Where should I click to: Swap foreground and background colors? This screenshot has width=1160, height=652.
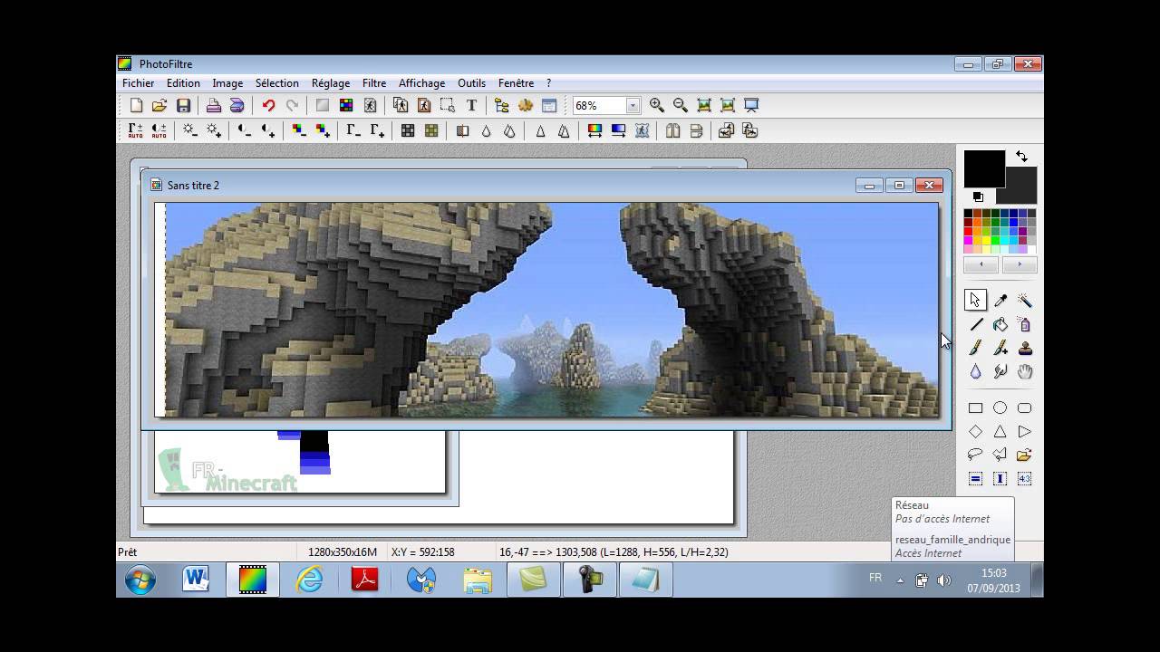[1021, 157]
